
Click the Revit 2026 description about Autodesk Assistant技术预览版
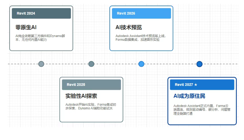(141, 38)
